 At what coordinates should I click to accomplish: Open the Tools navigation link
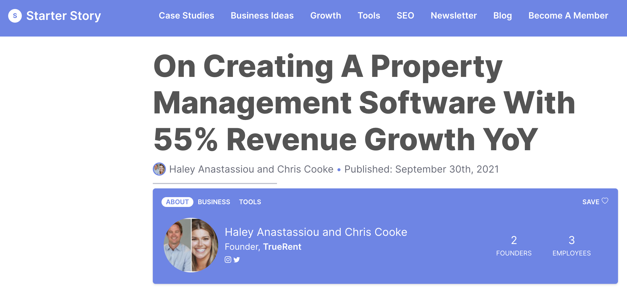click(369, 16)
